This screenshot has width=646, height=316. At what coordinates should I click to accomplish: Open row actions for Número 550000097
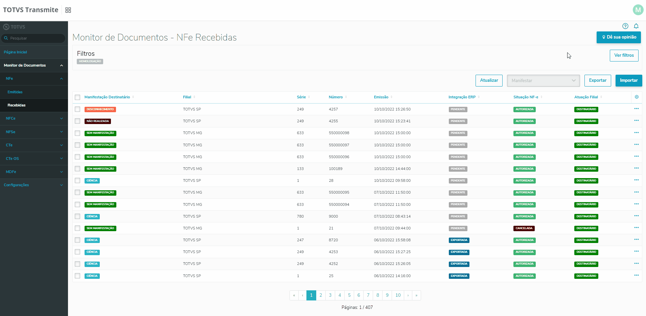point(637,144)
